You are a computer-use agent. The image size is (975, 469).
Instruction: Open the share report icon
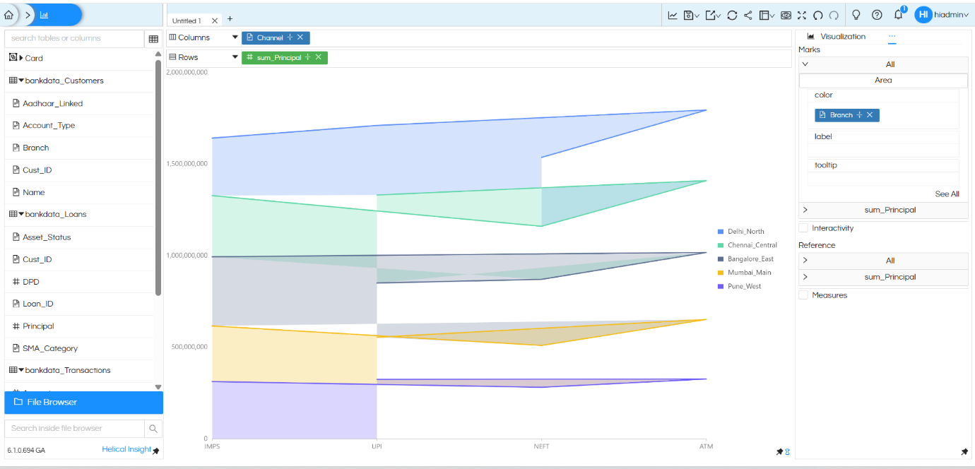coord(748,15)
